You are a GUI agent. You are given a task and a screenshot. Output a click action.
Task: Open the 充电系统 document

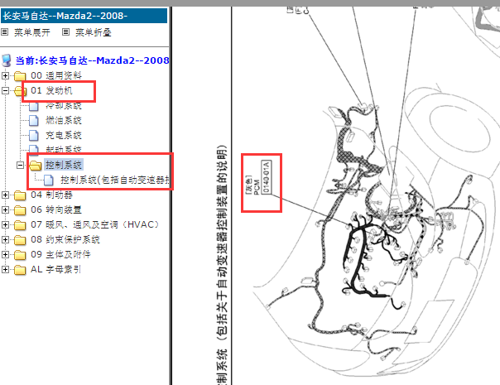coord(64,135)
